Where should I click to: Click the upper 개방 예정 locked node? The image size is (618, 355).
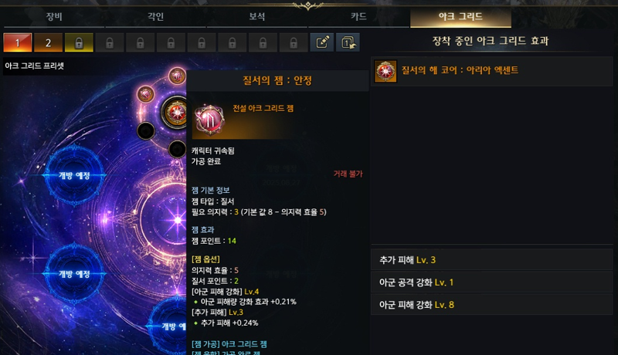[74, 175]
